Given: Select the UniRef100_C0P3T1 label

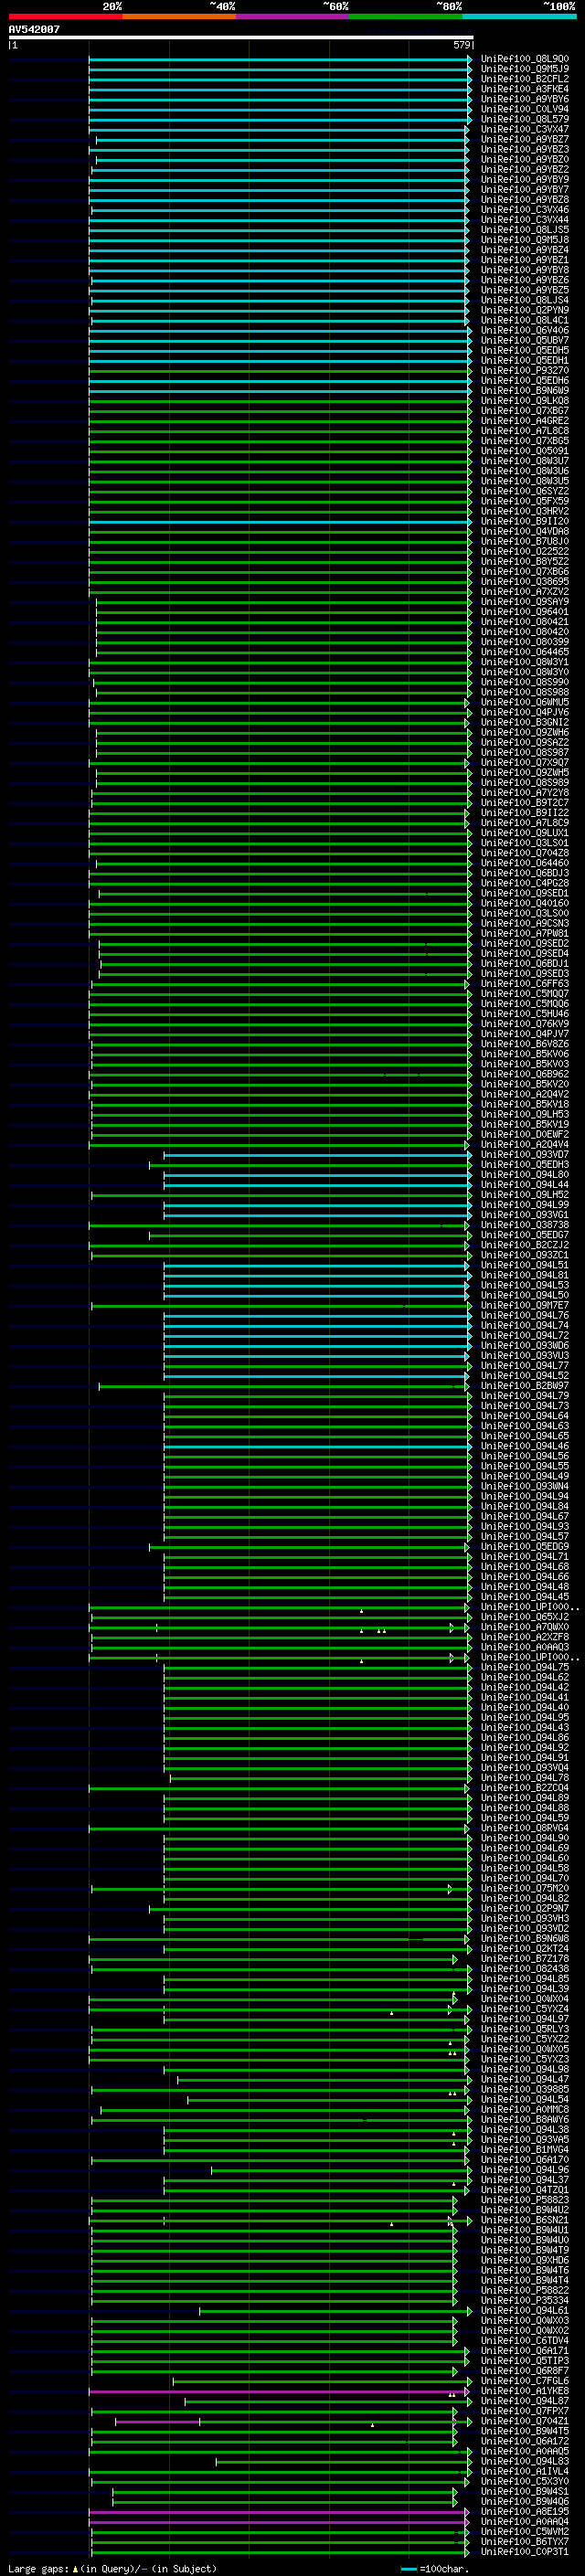Looking at the screenshot, I should coord(525,2551).
